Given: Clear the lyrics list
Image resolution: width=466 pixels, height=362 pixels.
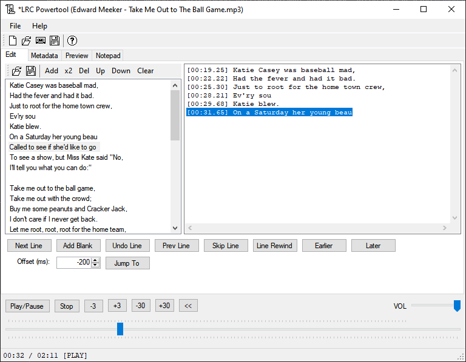Looking at the screenshot, I should (x=146, y=71).
